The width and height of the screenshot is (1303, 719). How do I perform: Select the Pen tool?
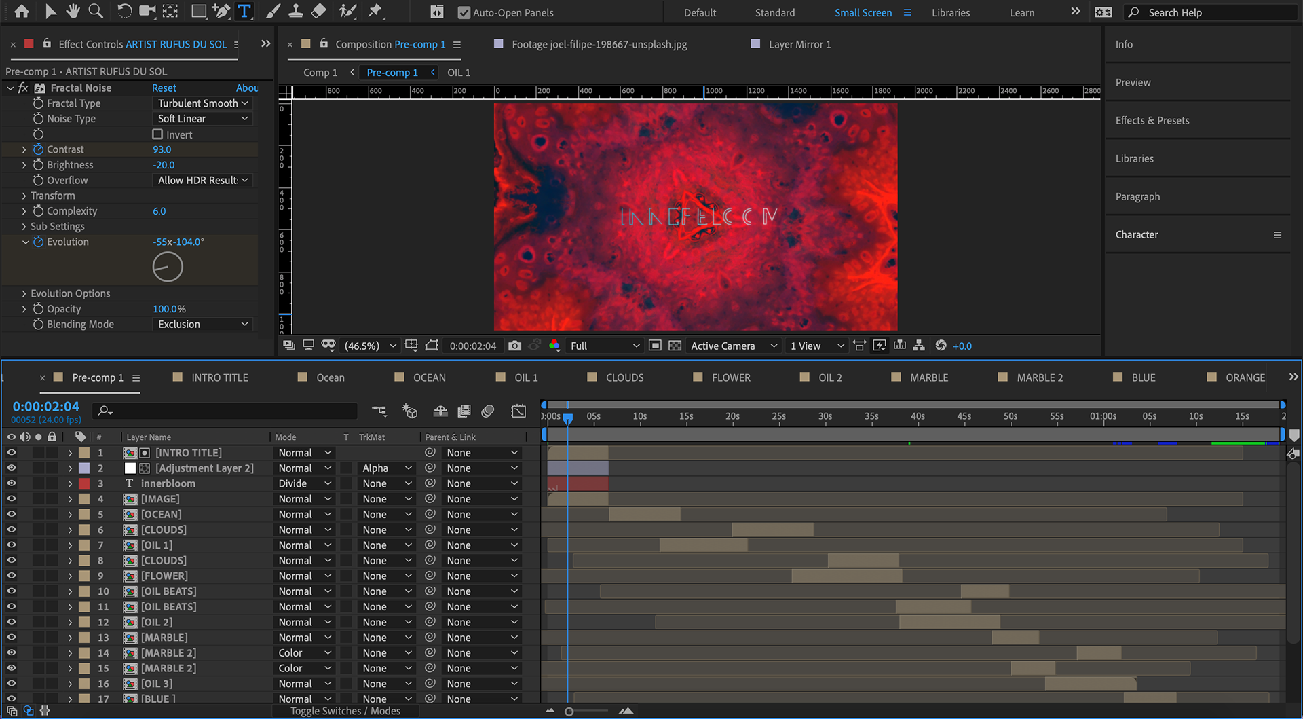click(221, 12)
